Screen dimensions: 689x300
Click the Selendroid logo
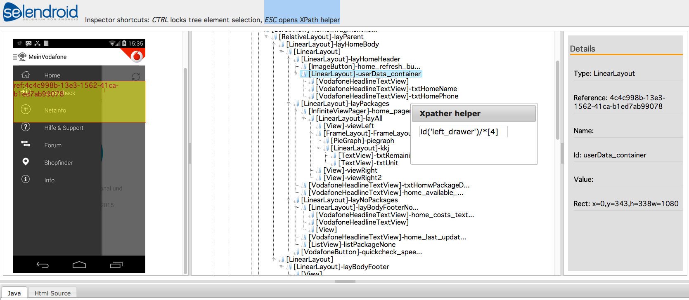40,12
